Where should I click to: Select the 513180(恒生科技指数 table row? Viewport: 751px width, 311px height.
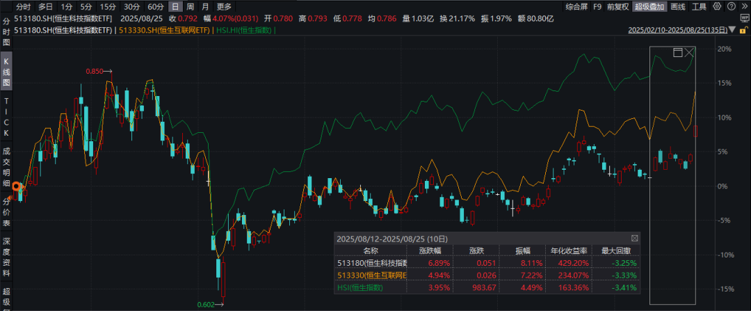(x=487, y=262)
